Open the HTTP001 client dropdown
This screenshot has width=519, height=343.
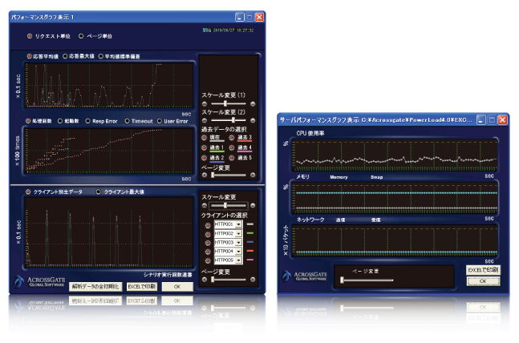tap(239, 224)
